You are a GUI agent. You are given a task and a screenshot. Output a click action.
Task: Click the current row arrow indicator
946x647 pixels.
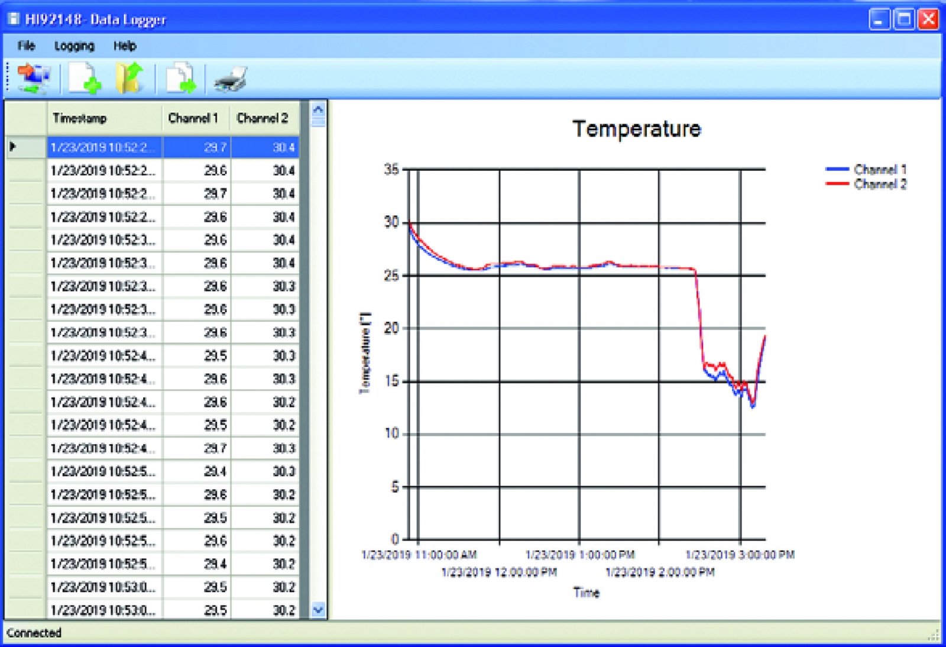[x=13, y=147]
